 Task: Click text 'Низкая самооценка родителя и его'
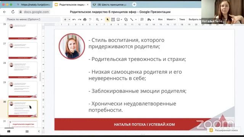point(136,72)
